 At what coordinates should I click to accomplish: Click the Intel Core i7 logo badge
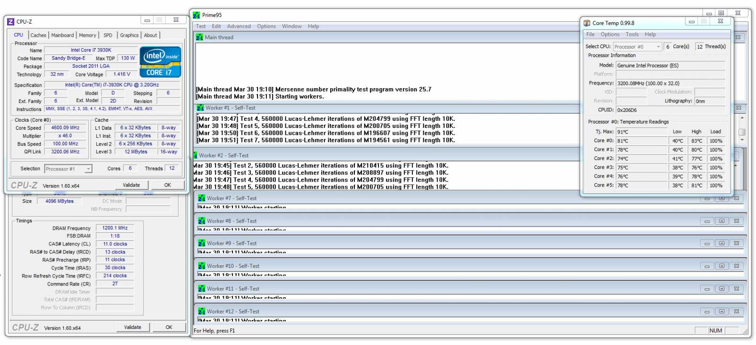point(160,62)
